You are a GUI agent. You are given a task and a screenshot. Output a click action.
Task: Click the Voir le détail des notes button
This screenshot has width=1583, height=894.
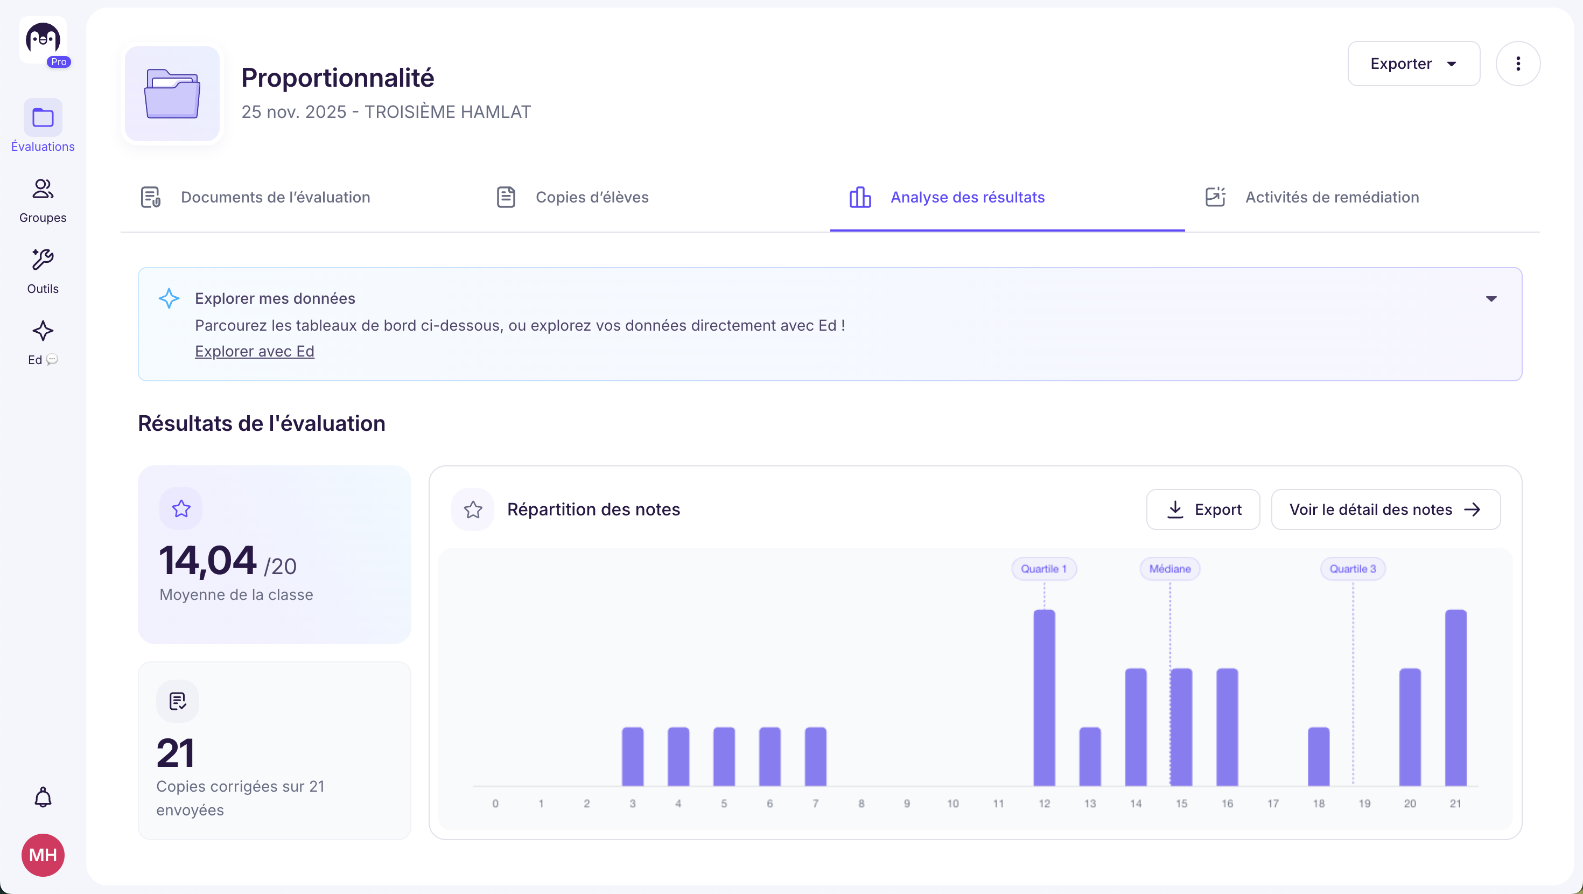[x=1386, y=509]
